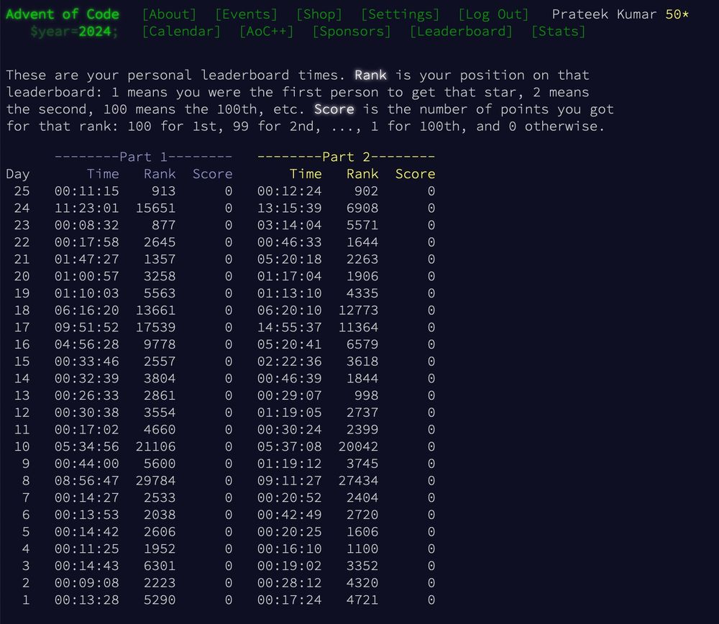The image size is (719, 624).
Task: Click the Part 1 column header
Action: click(x=141, y=156)
